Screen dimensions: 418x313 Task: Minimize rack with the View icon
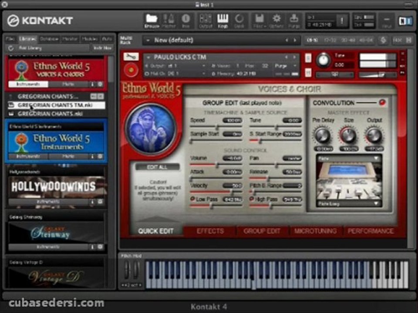pos(387,21)
